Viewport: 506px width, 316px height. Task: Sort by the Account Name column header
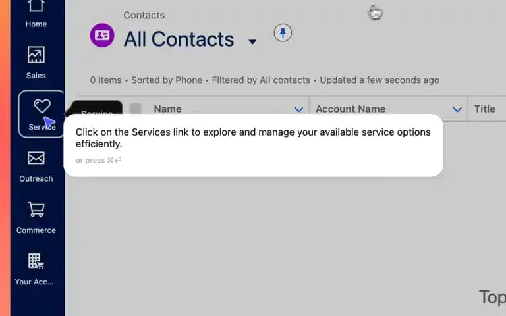tap(351, 109)
